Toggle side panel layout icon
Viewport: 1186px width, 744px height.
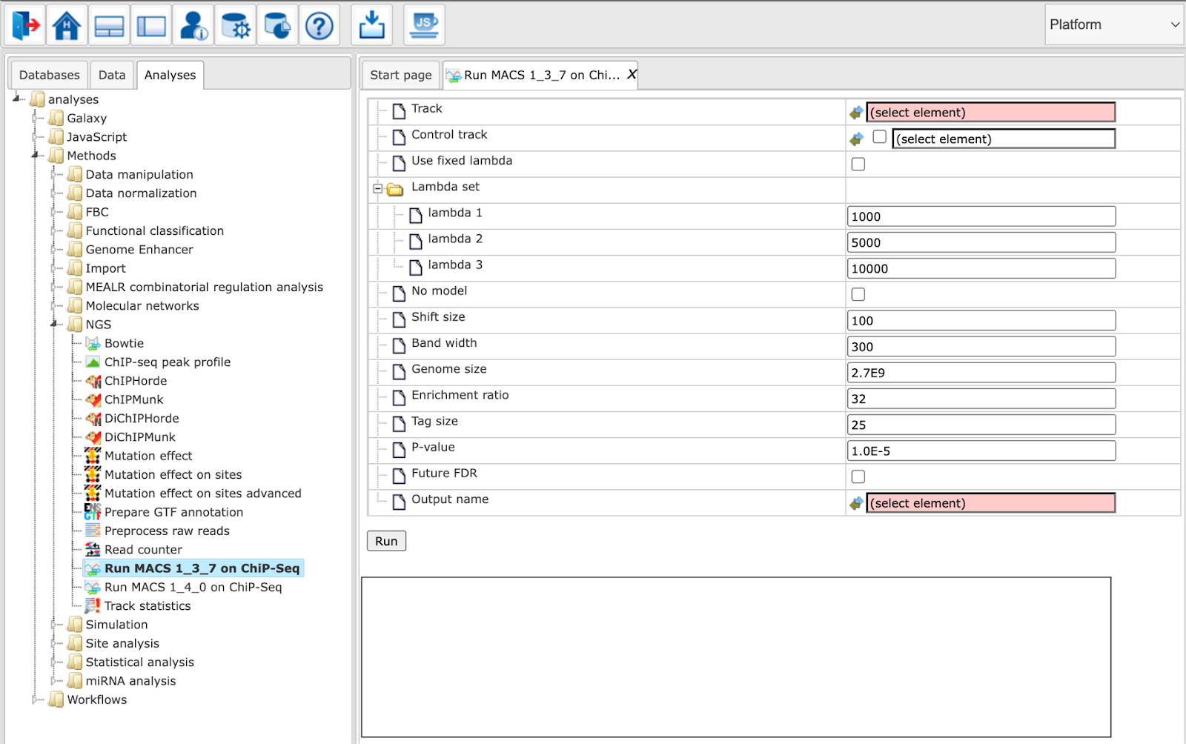151,25
